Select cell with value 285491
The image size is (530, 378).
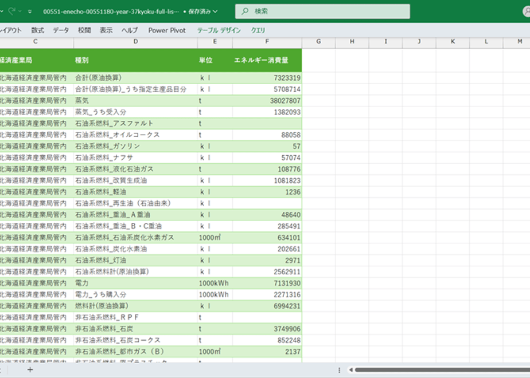coord(267,226)
